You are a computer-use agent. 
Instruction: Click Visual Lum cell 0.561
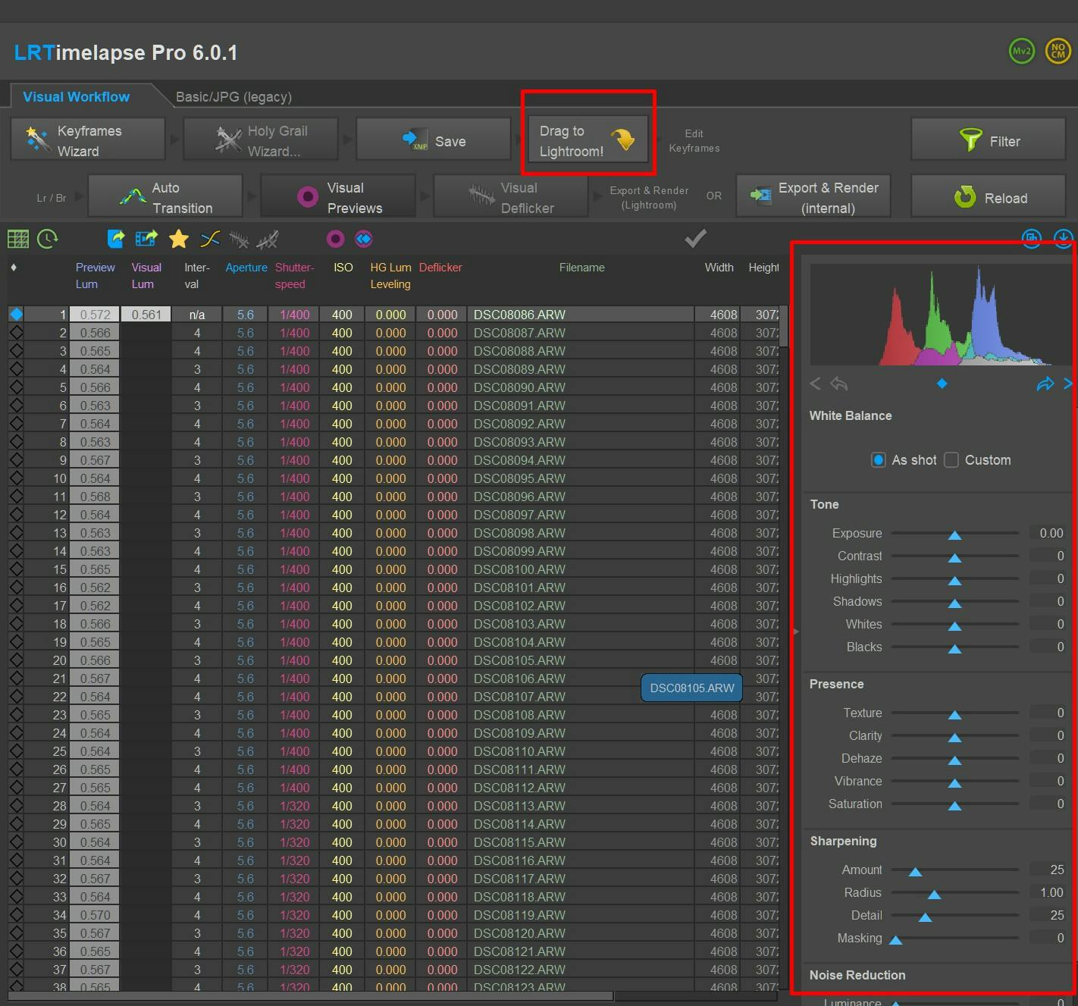(146, 315)
